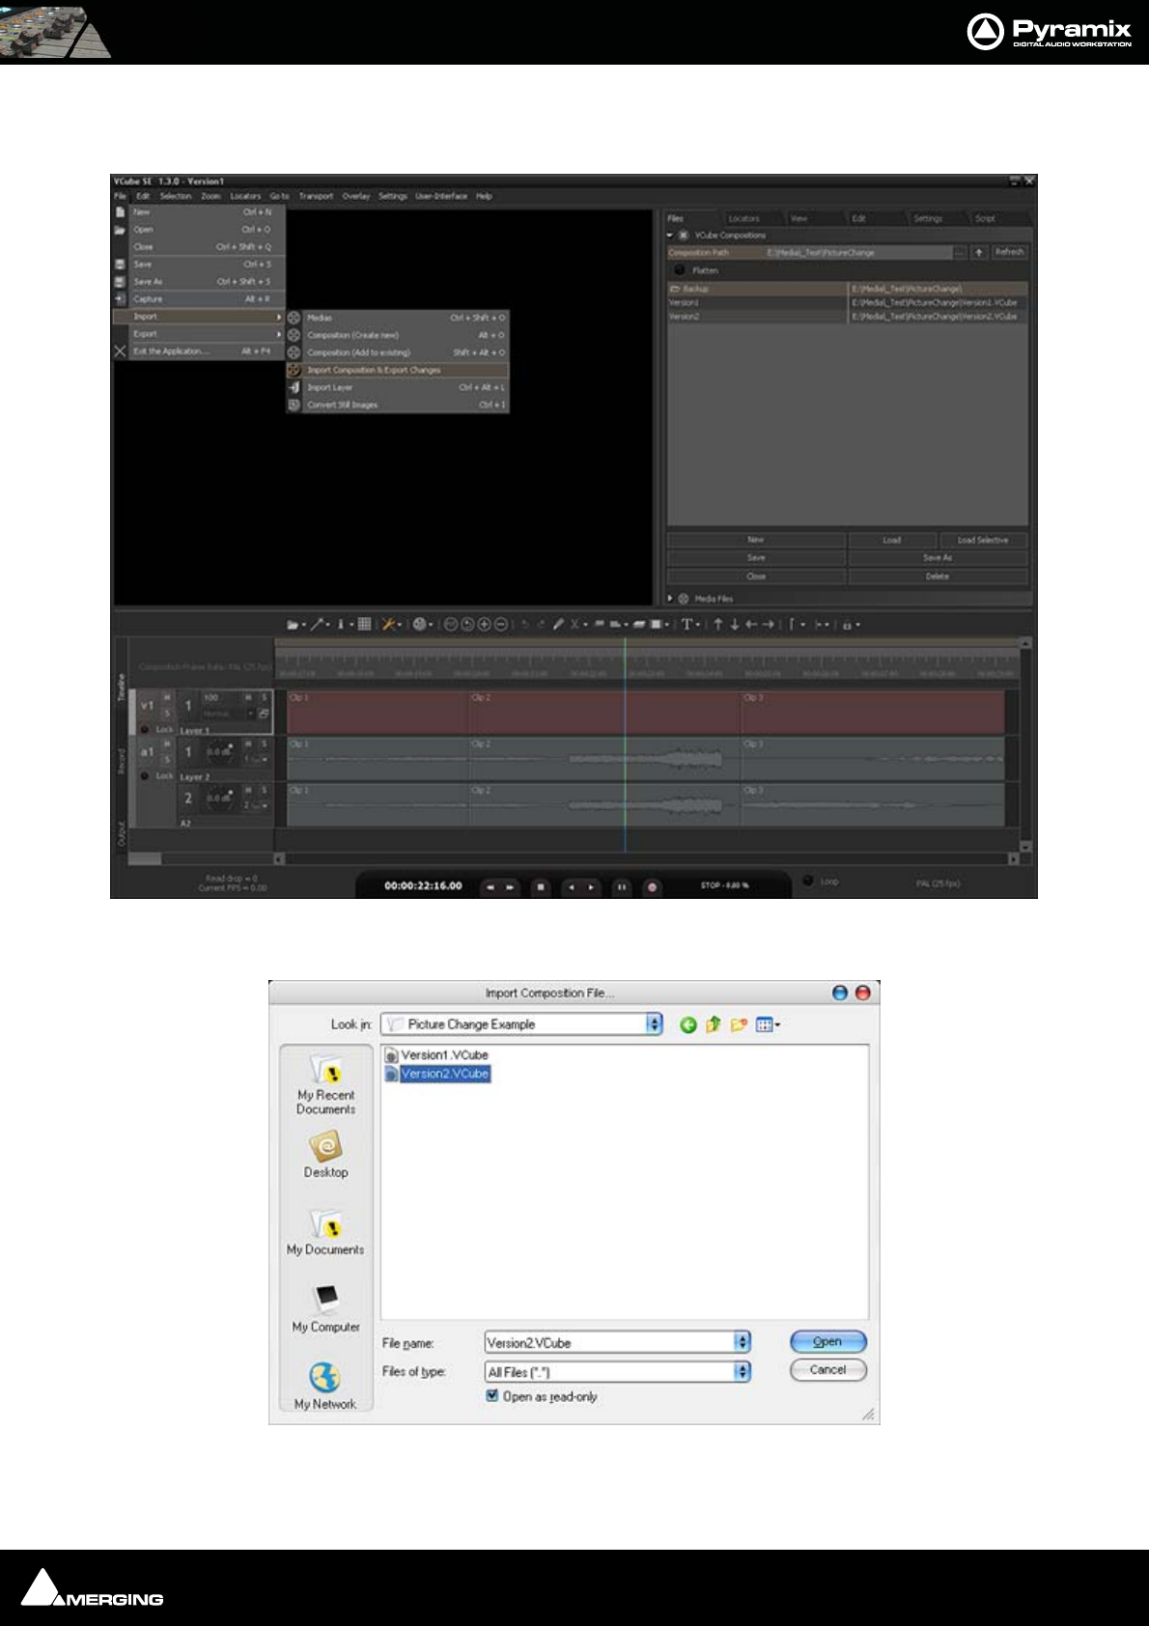Click the lock icon in timeline toolbar

[847, 626]
